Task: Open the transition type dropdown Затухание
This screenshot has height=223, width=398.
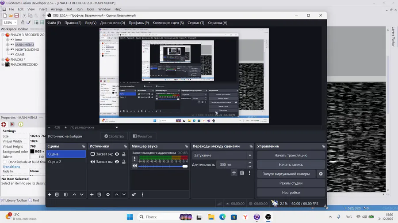Action: coord(222,155)
